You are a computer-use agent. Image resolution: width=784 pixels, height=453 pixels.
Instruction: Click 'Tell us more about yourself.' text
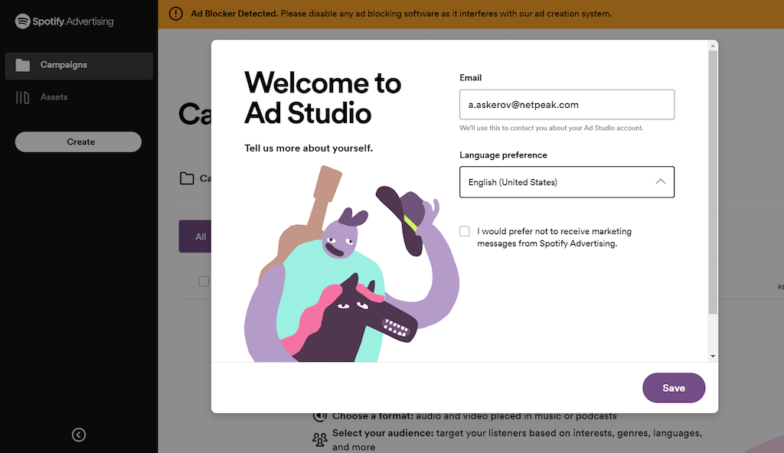309,148
